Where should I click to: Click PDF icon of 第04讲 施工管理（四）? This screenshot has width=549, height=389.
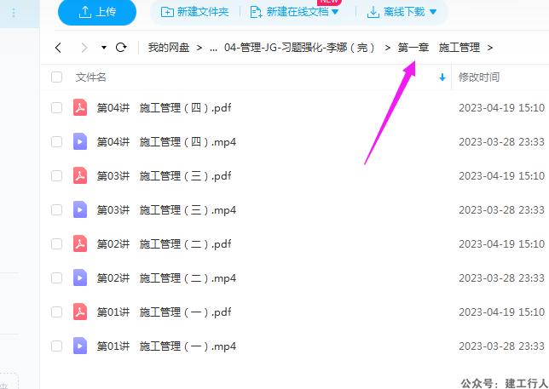(x=80, y=107)
